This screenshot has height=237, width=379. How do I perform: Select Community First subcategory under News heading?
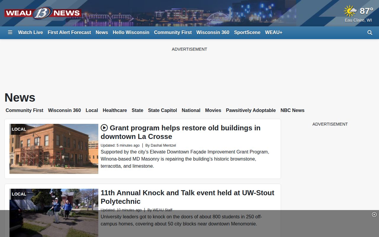coord(24,110)
